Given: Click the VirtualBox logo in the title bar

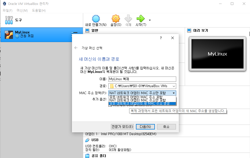Looking at the screenshot, I should (4, 4).
